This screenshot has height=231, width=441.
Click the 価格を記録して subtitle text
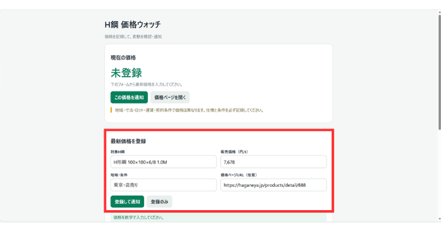tap(133, 37)
